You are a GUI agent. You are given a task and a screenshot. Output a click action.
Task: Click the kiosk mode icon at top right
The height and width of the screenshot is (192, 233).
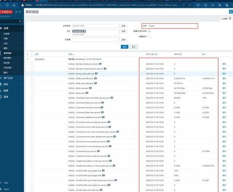[x=231, y=12]
